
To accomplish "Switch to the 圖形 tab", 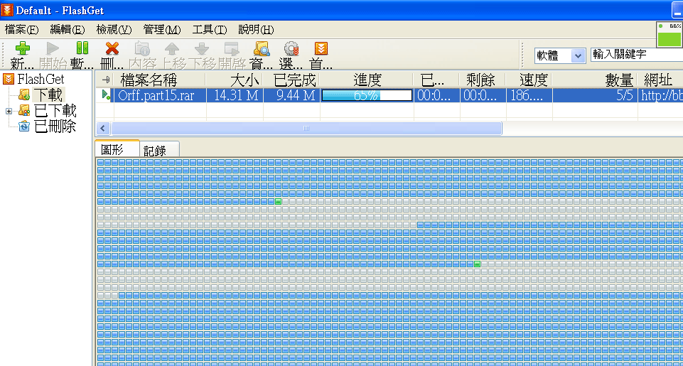I will [x=117, y=149].
